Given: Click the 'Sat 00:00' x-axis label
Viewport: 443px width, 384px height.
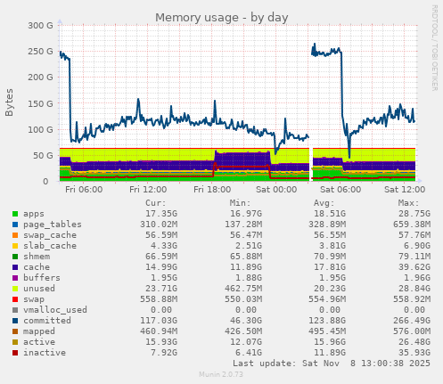Looking at the screenshot, I should tap(276, 190).
